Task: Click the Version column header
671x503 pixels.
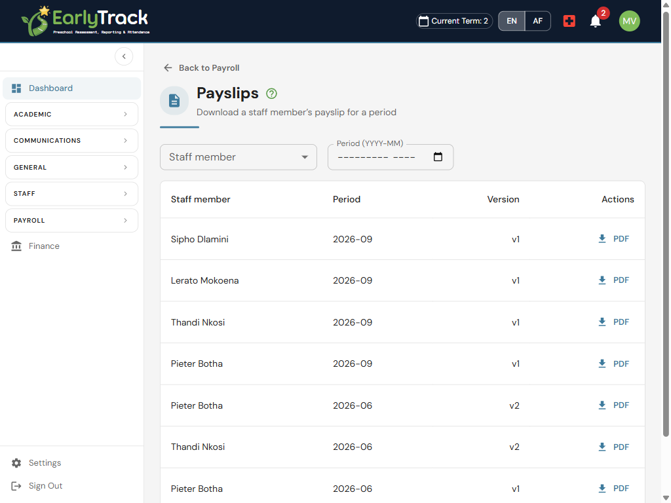Action: click(503, 199)
